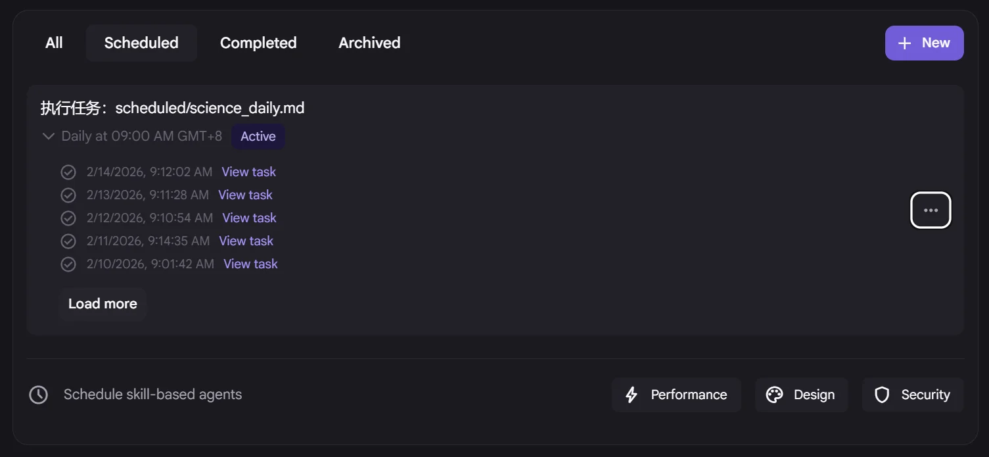Click the check circle icon for 2/14/2026 run
This screenshot has height=457, width=989.
(68, 172)
